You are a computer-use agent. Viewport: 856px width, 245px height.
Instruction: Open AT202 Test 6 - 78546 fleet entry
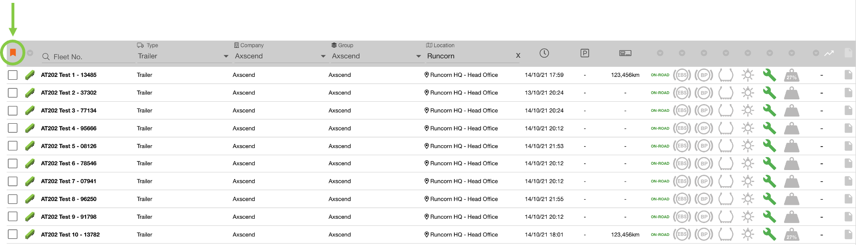tap(68, 163)
